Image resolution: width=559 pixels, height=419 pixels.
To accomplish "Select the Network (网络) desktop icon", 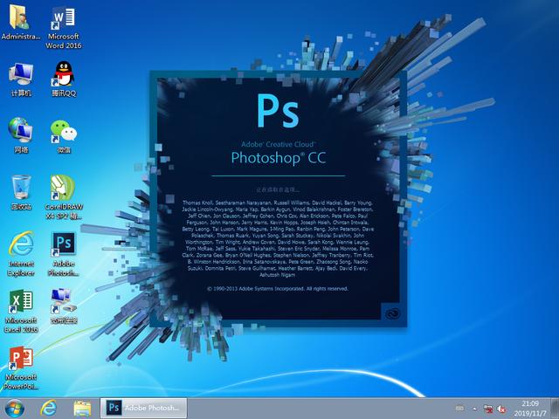I will click(21, 136).
